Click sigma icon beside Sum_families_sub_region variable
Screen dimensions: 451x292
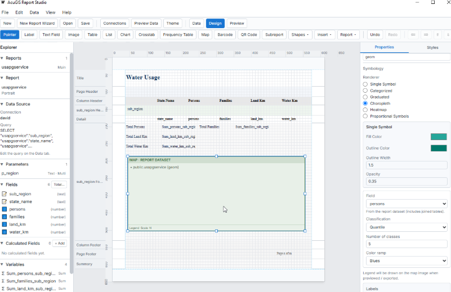click(x=3, y=281)
